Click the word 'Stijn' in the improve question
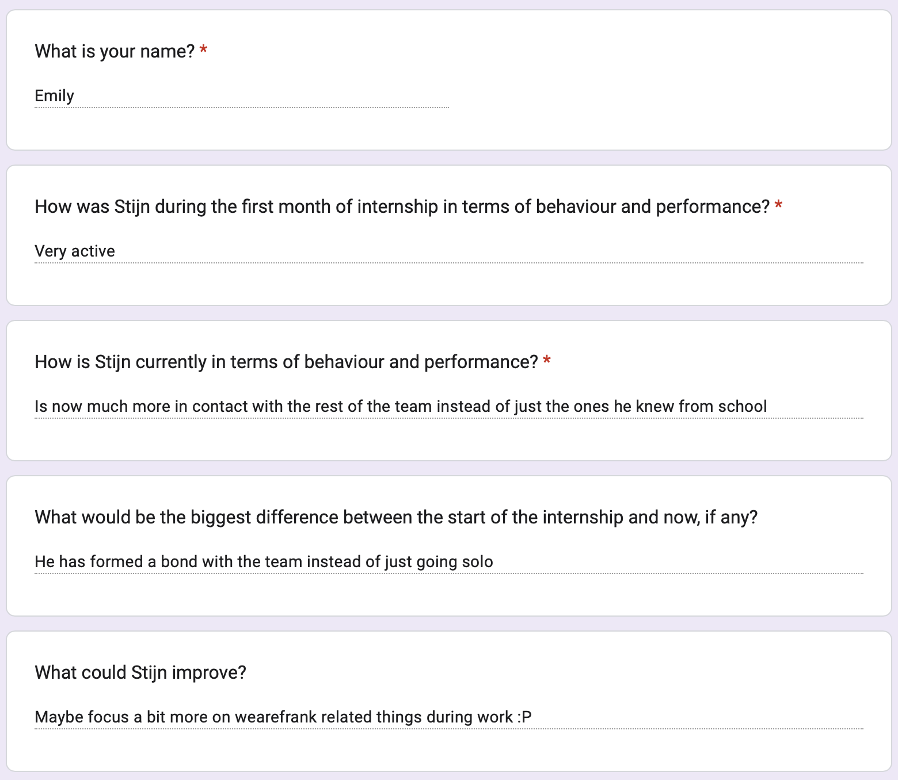Viewport: 898px width, 780px height. [149, 672]
